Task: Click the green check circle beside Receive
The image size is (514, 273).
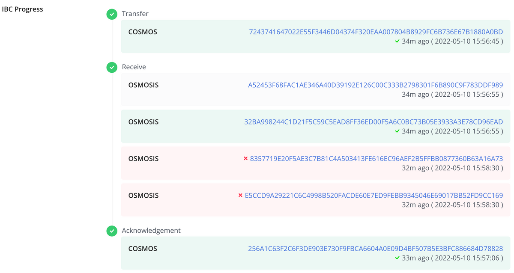Action: click(112, 67)
